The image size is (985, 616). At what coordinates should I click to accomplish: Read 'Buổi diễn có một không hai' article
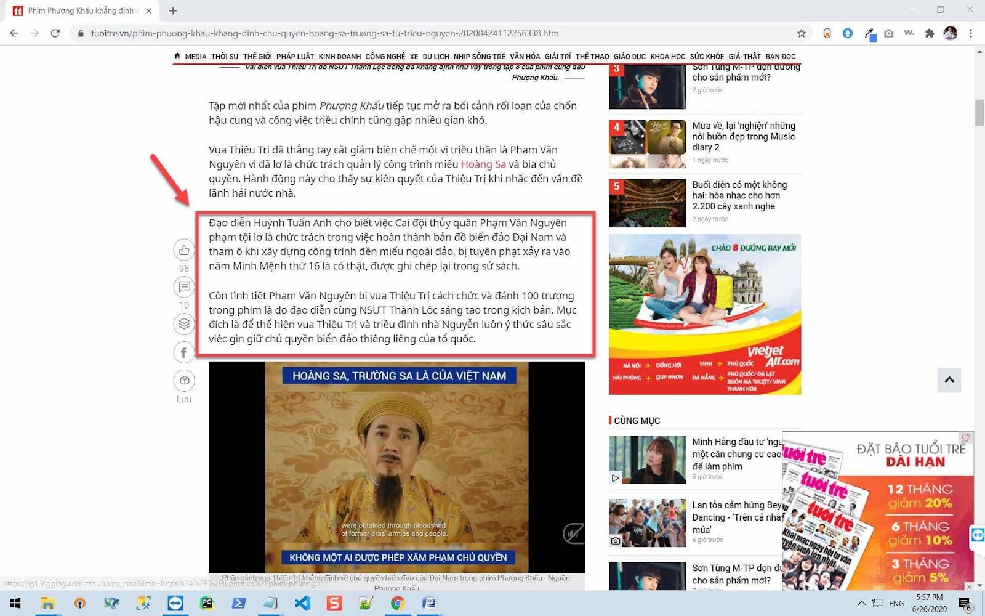tap(739, 195)
